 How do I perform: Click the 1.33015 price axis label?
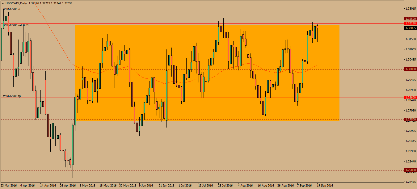(411, 9)
